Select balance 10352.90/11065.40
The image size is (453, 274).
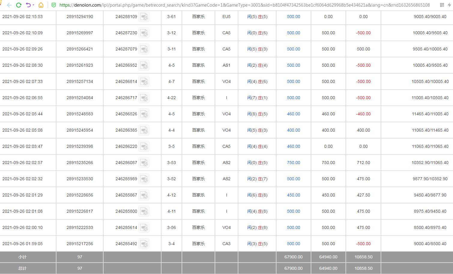pyautogui.click(x=430, y=163)
